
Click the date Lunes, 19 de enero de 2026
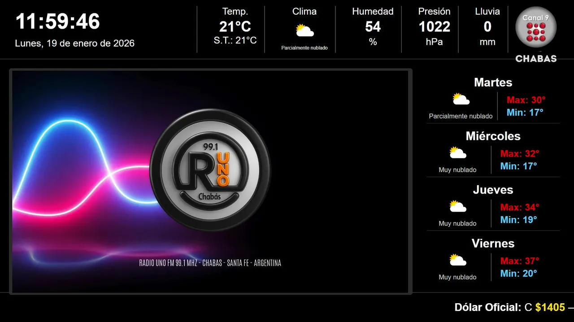pos(75,43)
